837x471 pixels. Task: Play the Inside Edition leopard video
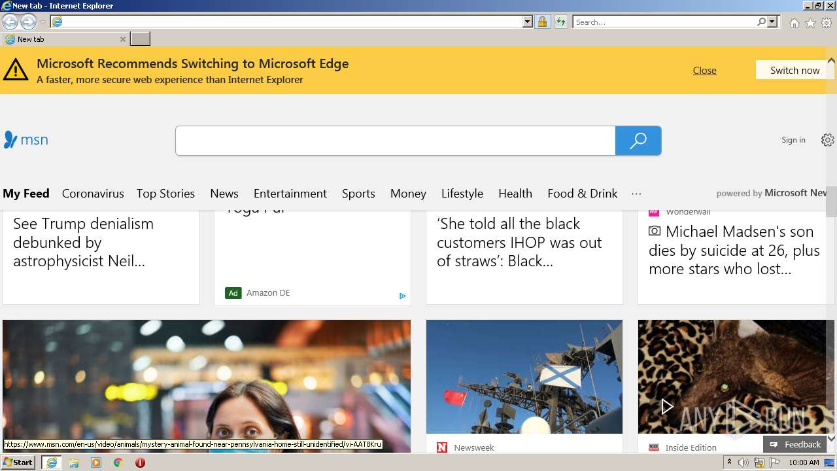(x=666, y=407)
